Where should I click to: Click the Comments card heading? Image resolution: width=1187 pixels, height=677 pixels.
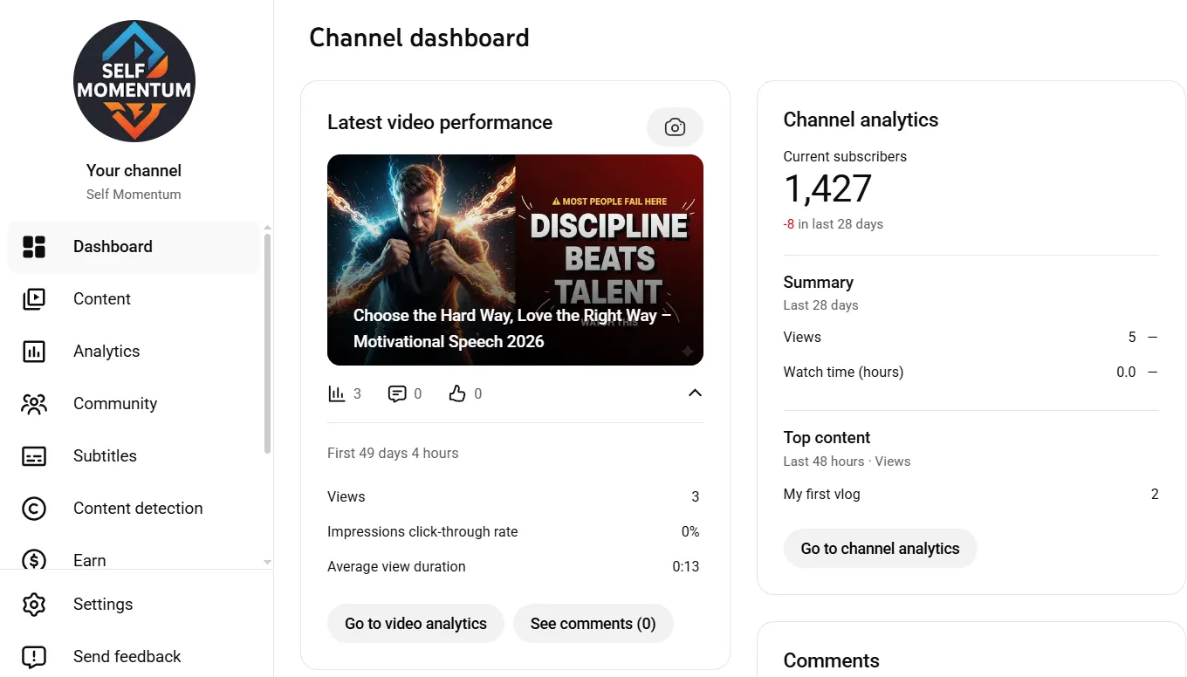point(832,661)
